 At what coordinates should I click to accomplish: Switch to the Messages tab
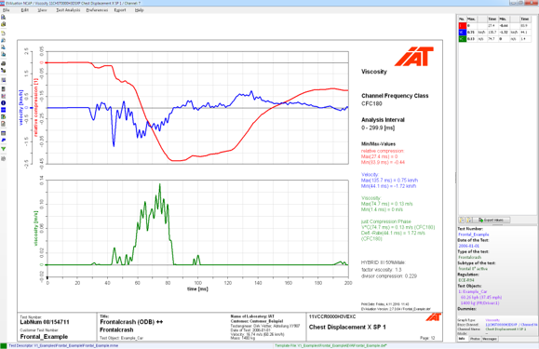tap(490, 339)
